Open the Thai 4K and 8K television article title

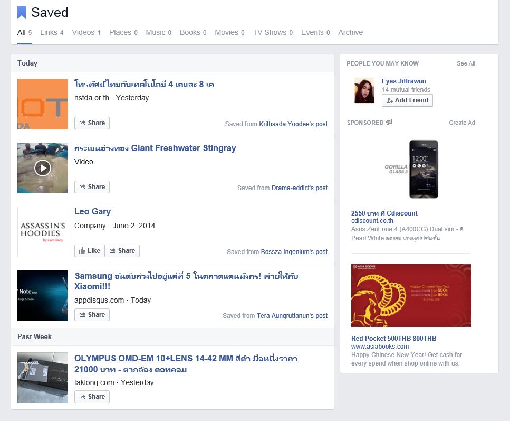pos(144,84)
